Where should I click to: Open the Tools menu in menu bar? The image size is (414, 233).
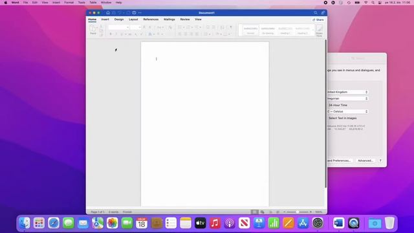point(82,3)
